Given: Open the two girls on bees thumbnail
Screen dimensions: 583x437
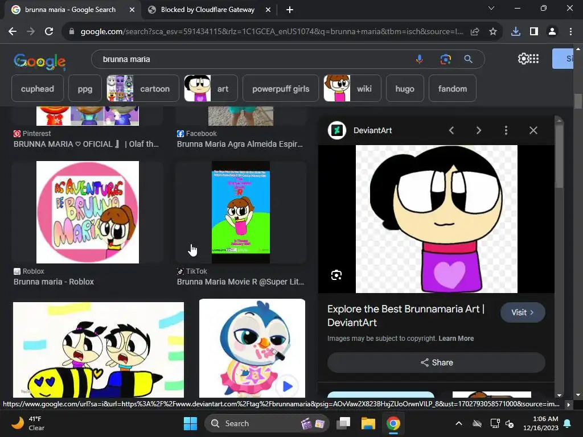Looking at the screenshot, I should 98,350.
